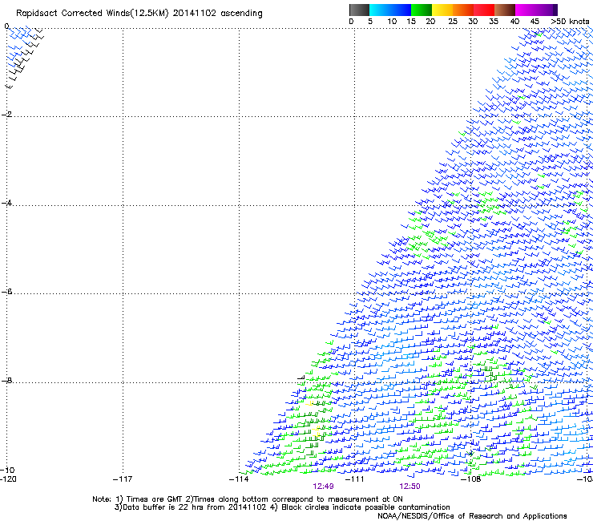Click the -10 latitude axis label
The width and height of the screenshot is (593, 521).
point(7,470)
